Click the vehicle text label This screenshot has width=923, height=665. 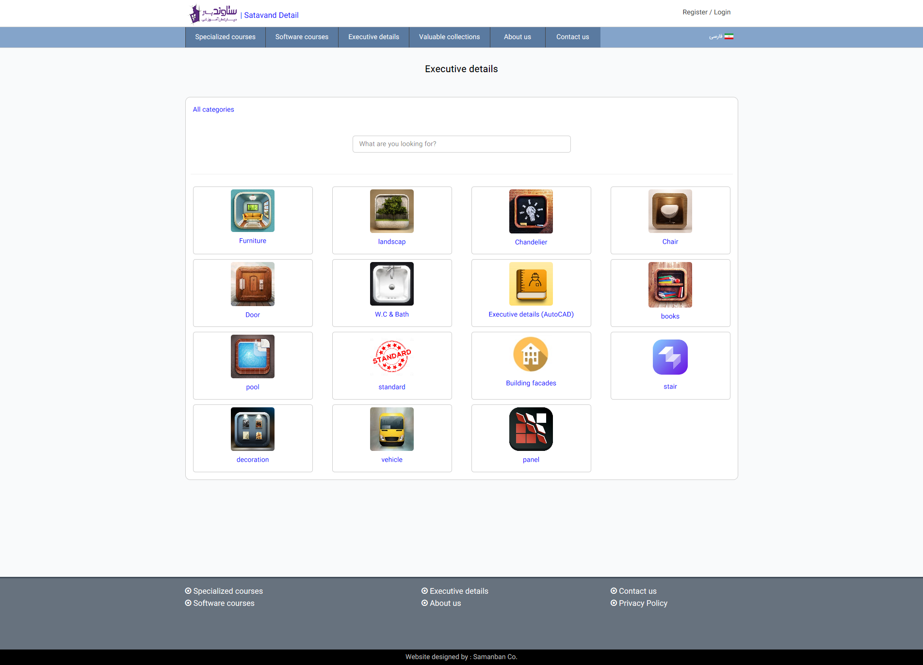(x=392, y=460)
